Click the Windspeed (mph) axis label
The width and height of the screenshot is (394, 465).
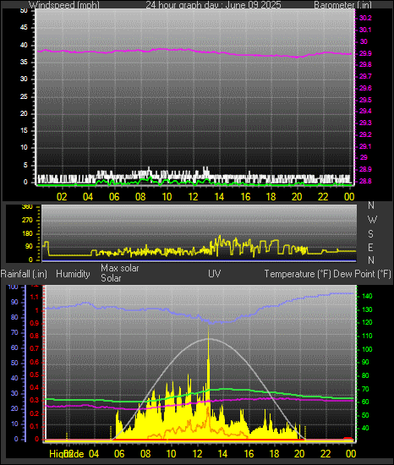(x=64, y=5)
